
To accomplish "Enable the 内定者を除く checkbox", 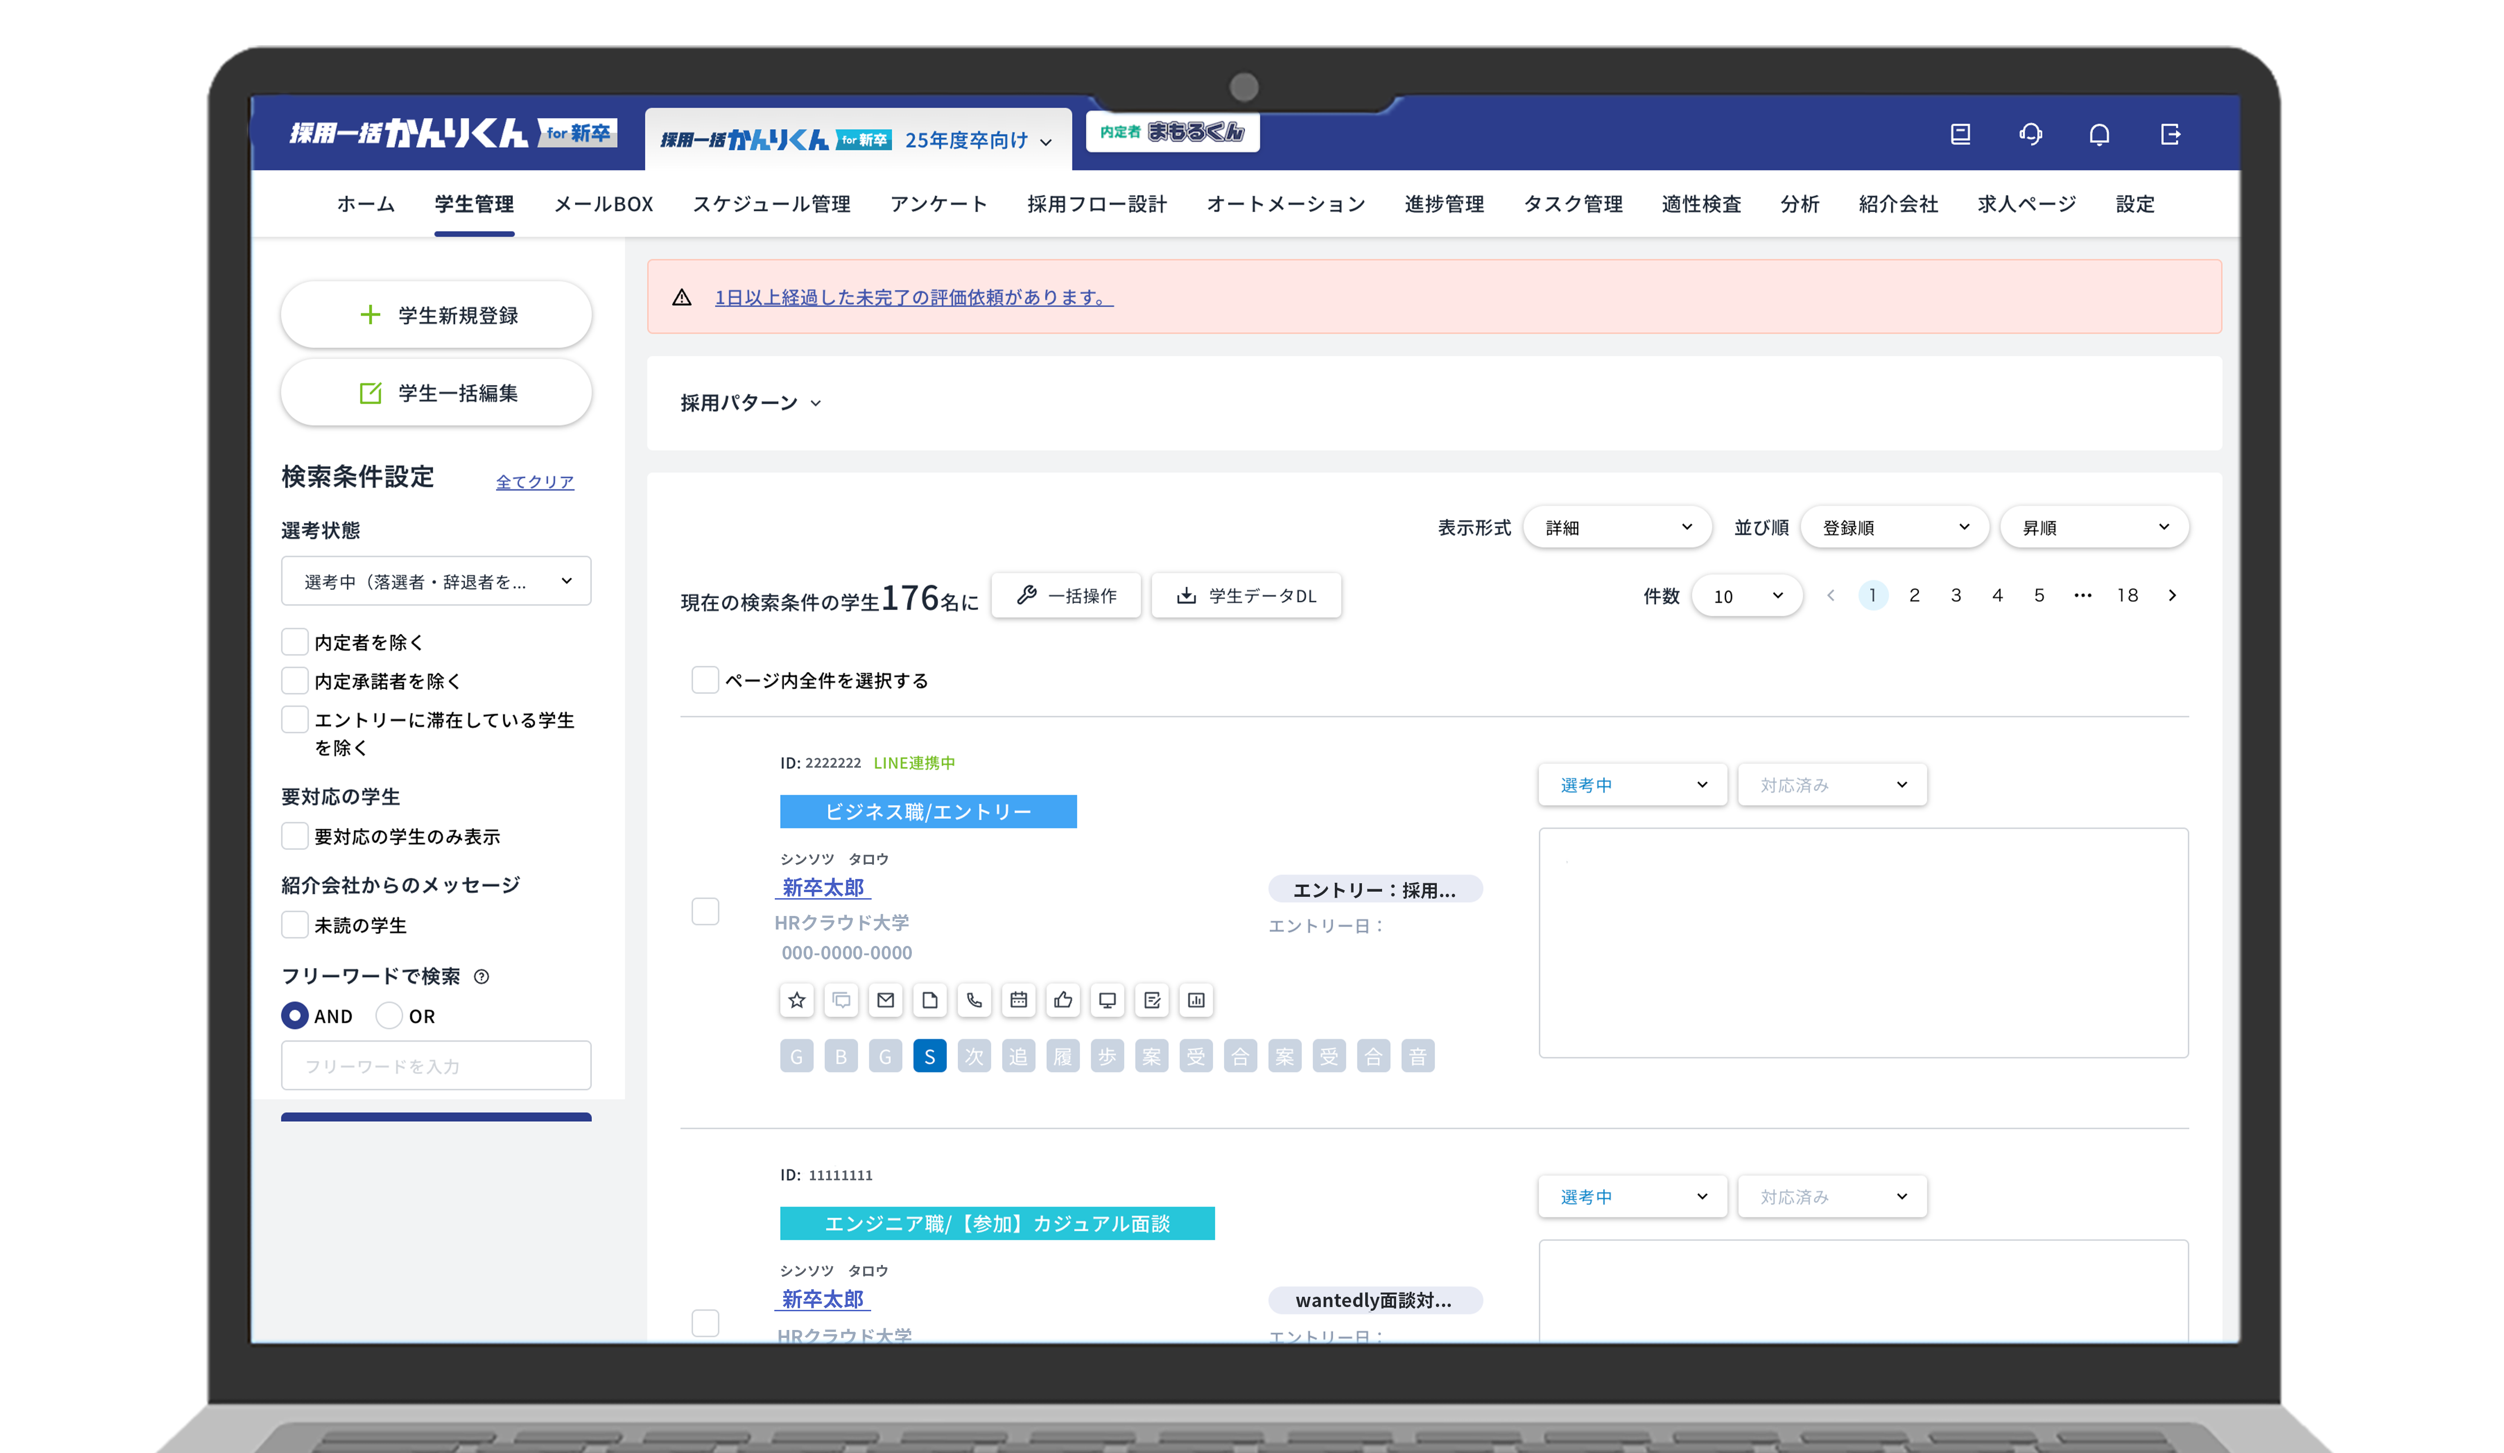I will 294,642.
